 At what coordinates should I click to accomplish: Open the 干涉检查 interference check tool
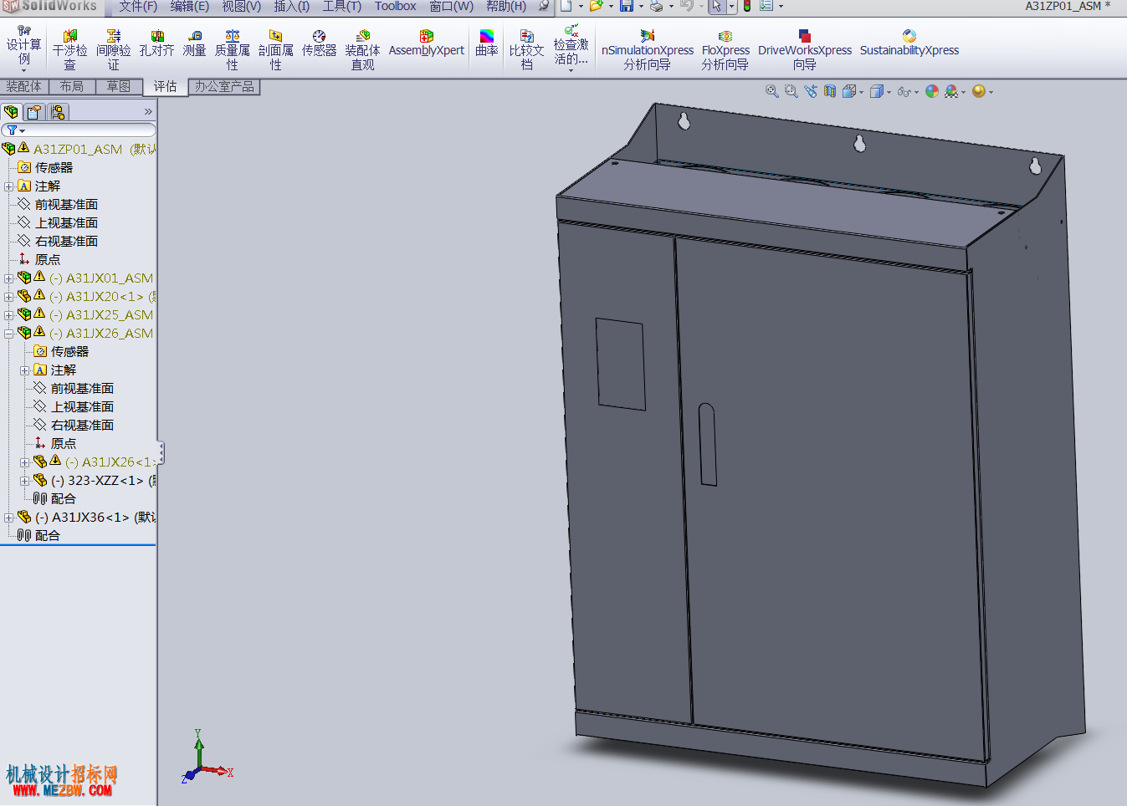tap(70, 50)
